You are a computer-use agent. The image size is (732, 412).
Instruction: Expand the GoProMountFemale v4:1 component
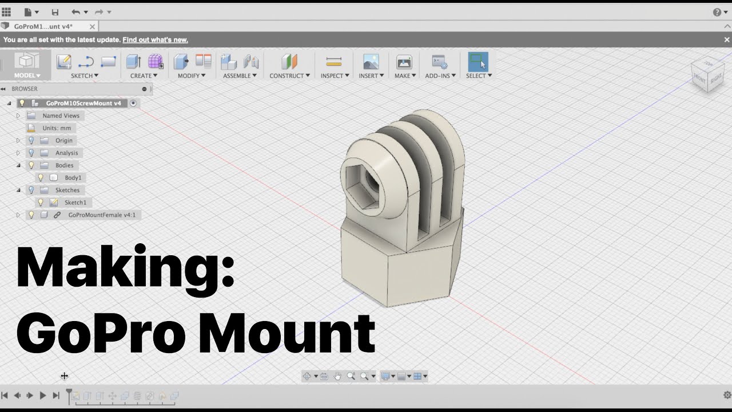[18, 215]
